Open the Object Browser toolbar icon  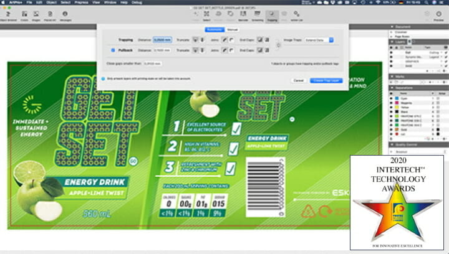(x=8, y=14)
